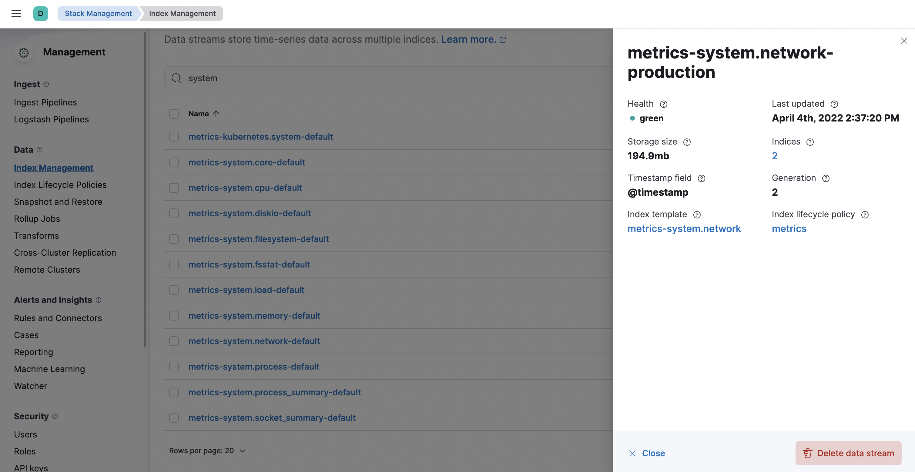This screenshot has height=472, width=915.
Task: Click the Timestamp field help icon
Action: point(701,178)
